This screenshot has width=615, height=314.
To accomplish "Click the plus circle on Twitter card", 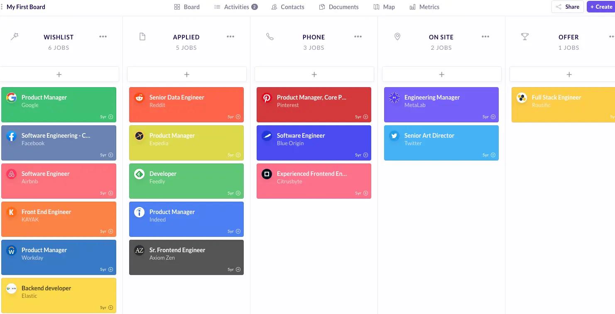I will pyautogui.click(x=493, y=155).
